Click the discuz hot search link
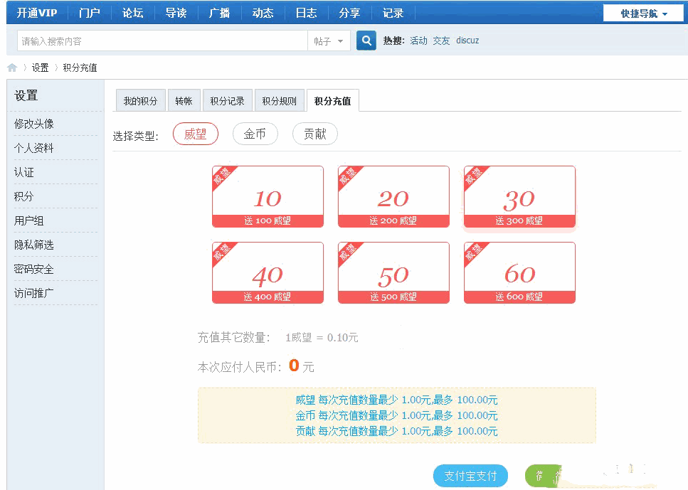This screenshot has height=490, width=688. pyautogui.click(x=467, y=41)
